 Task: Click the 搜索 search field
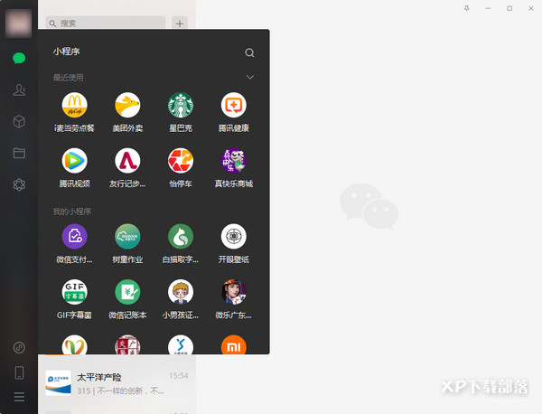106,24
